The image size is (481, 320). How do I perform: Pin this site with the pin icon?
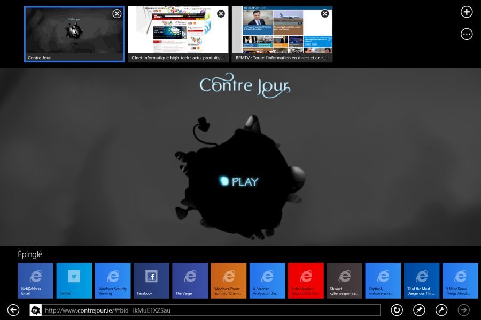(x=419, y=310)
